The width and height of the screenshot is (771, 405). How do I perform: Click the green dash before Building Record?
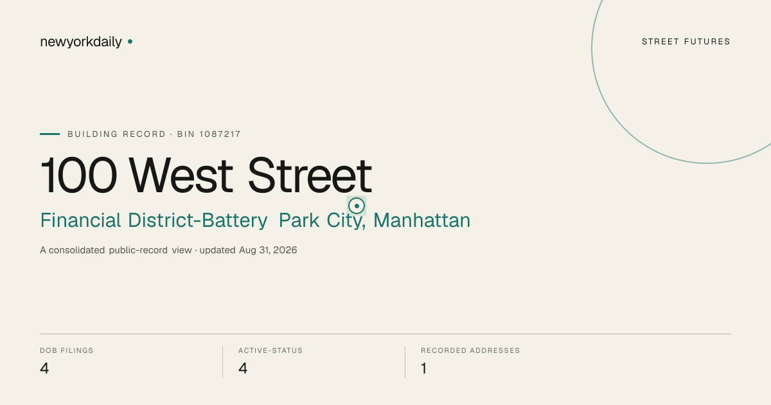click(49, 134)
